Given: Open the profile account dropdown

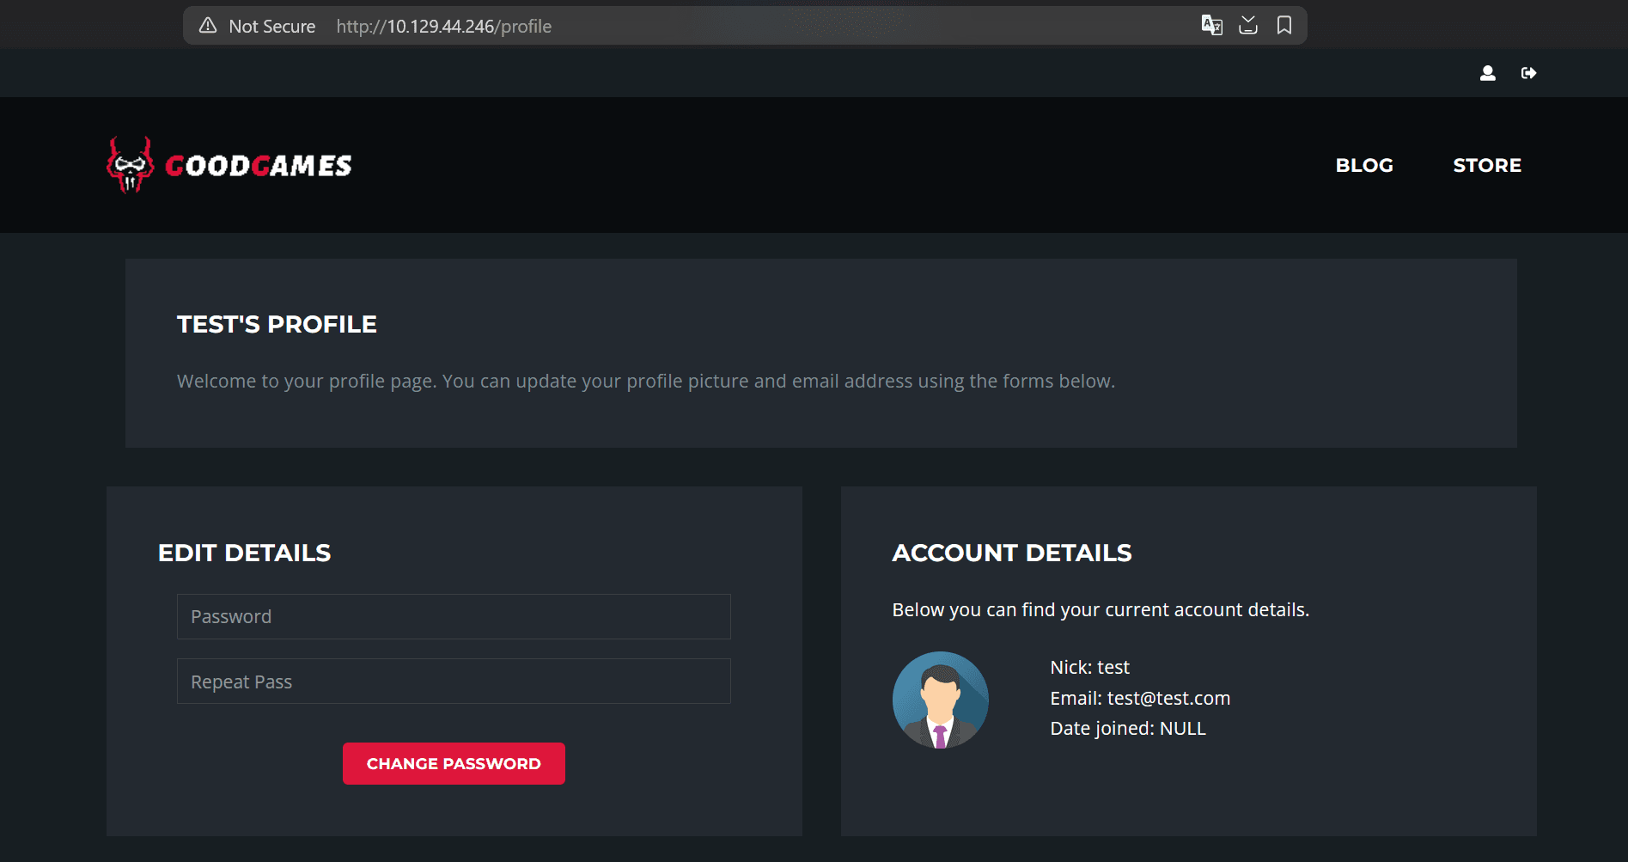Looking at the screenshot, I should (x=1487, y=73).
